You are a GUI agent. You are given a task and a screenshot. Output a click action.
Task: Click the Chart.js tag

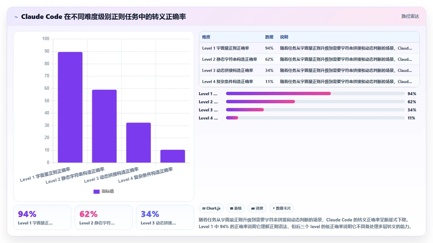pos(211,208)
